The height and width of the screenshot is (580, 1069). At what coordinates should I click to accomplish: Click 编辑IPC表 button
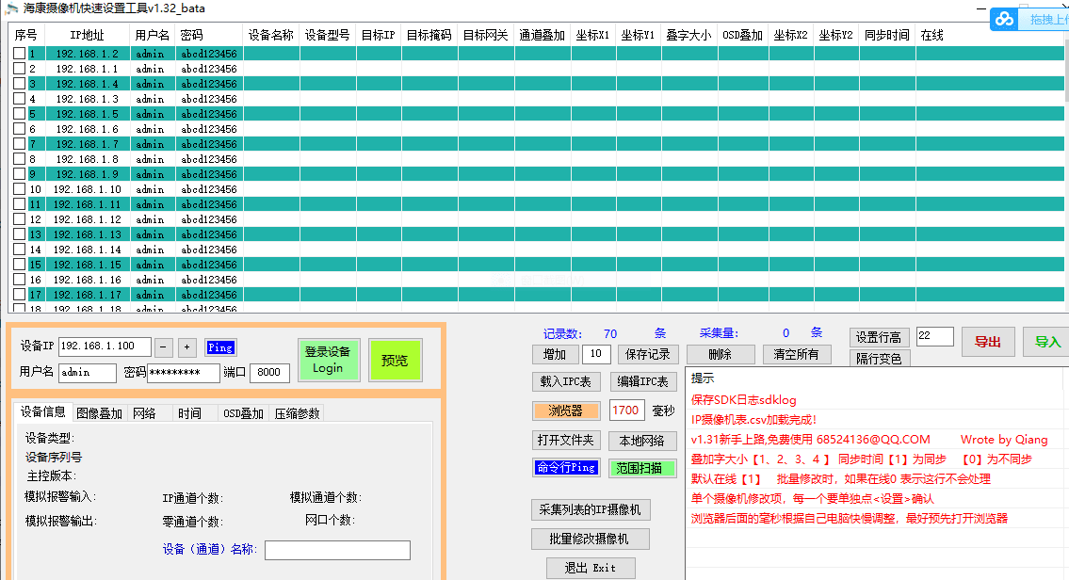(x=643, y=381)
